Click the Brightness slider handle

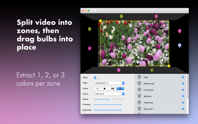point(123,110)
